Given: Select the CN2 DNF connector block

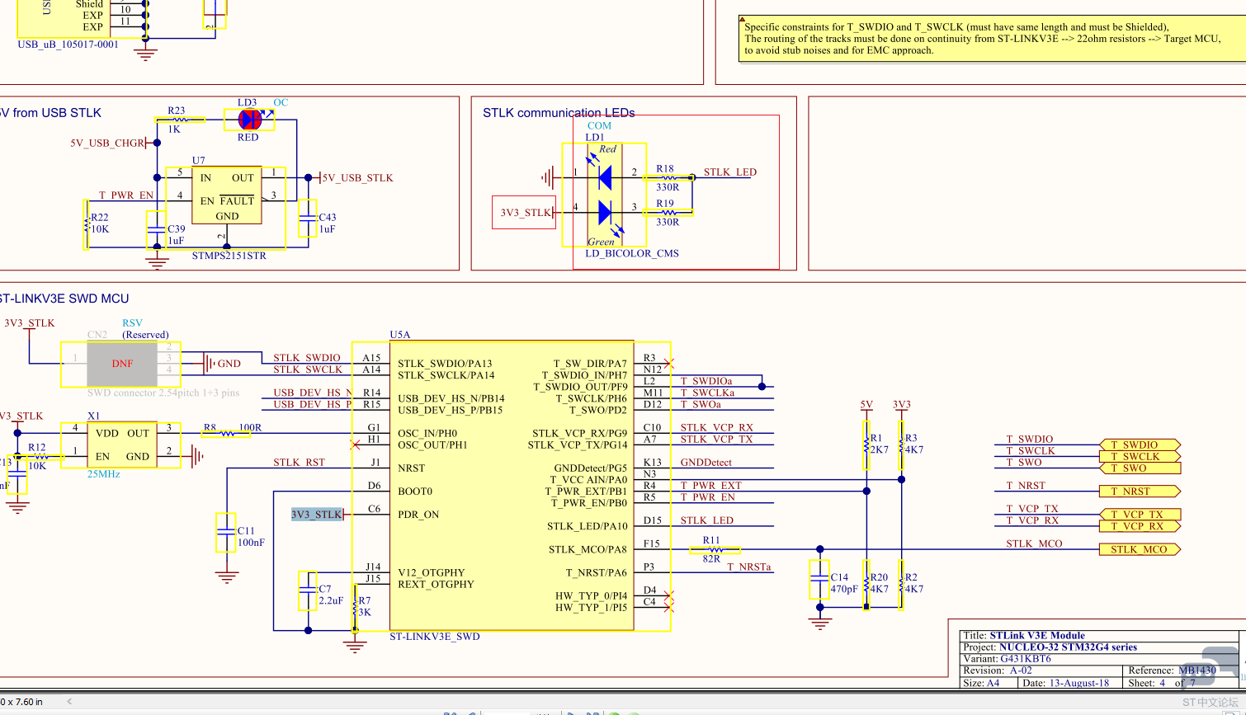Looking at the screenshot, I should pyautogui.click(x=122, y=364).
